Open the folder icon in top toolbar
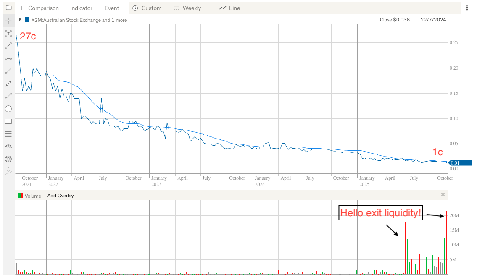 (x=8, y=8)
